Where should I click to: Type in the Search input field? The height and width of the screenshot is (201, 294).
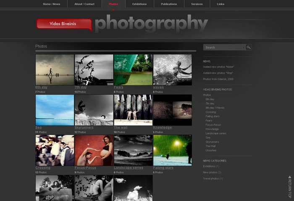224,48
